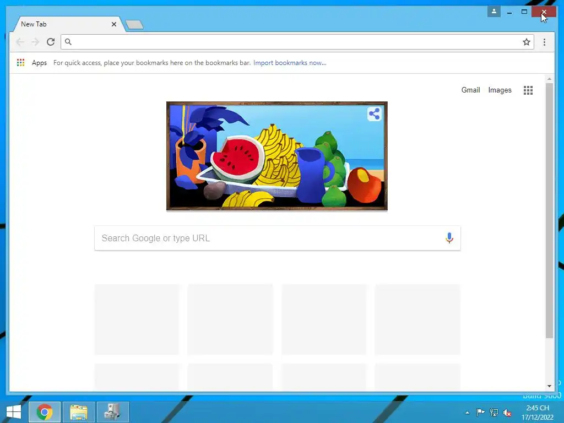Click the browser forward arrow

tap(35, 42)
